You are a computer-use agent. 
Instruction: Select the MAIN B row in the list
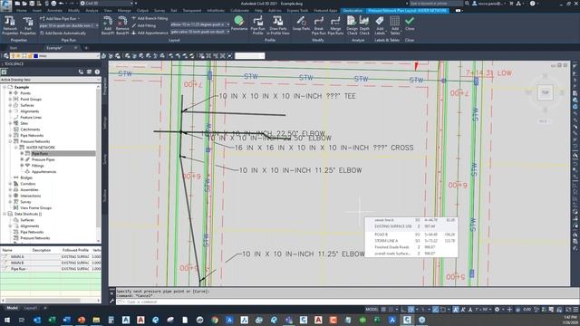51,263
